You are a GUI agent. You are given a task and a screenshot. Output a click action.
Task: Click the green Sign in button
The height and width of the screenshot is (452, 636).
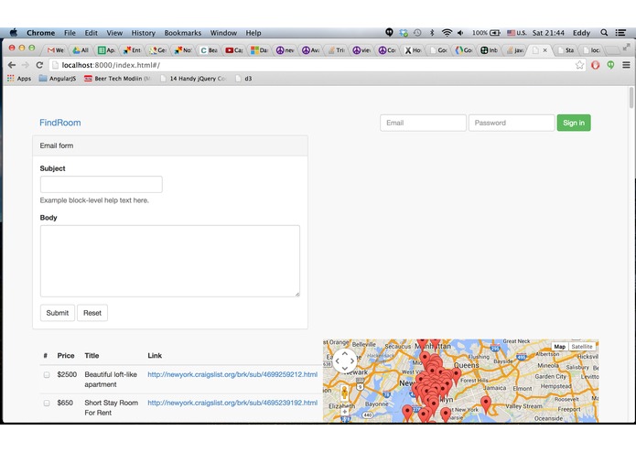click(574, 123)
